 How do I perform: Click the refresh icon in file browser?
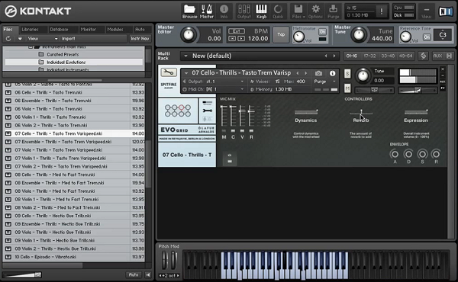(8, 39)
